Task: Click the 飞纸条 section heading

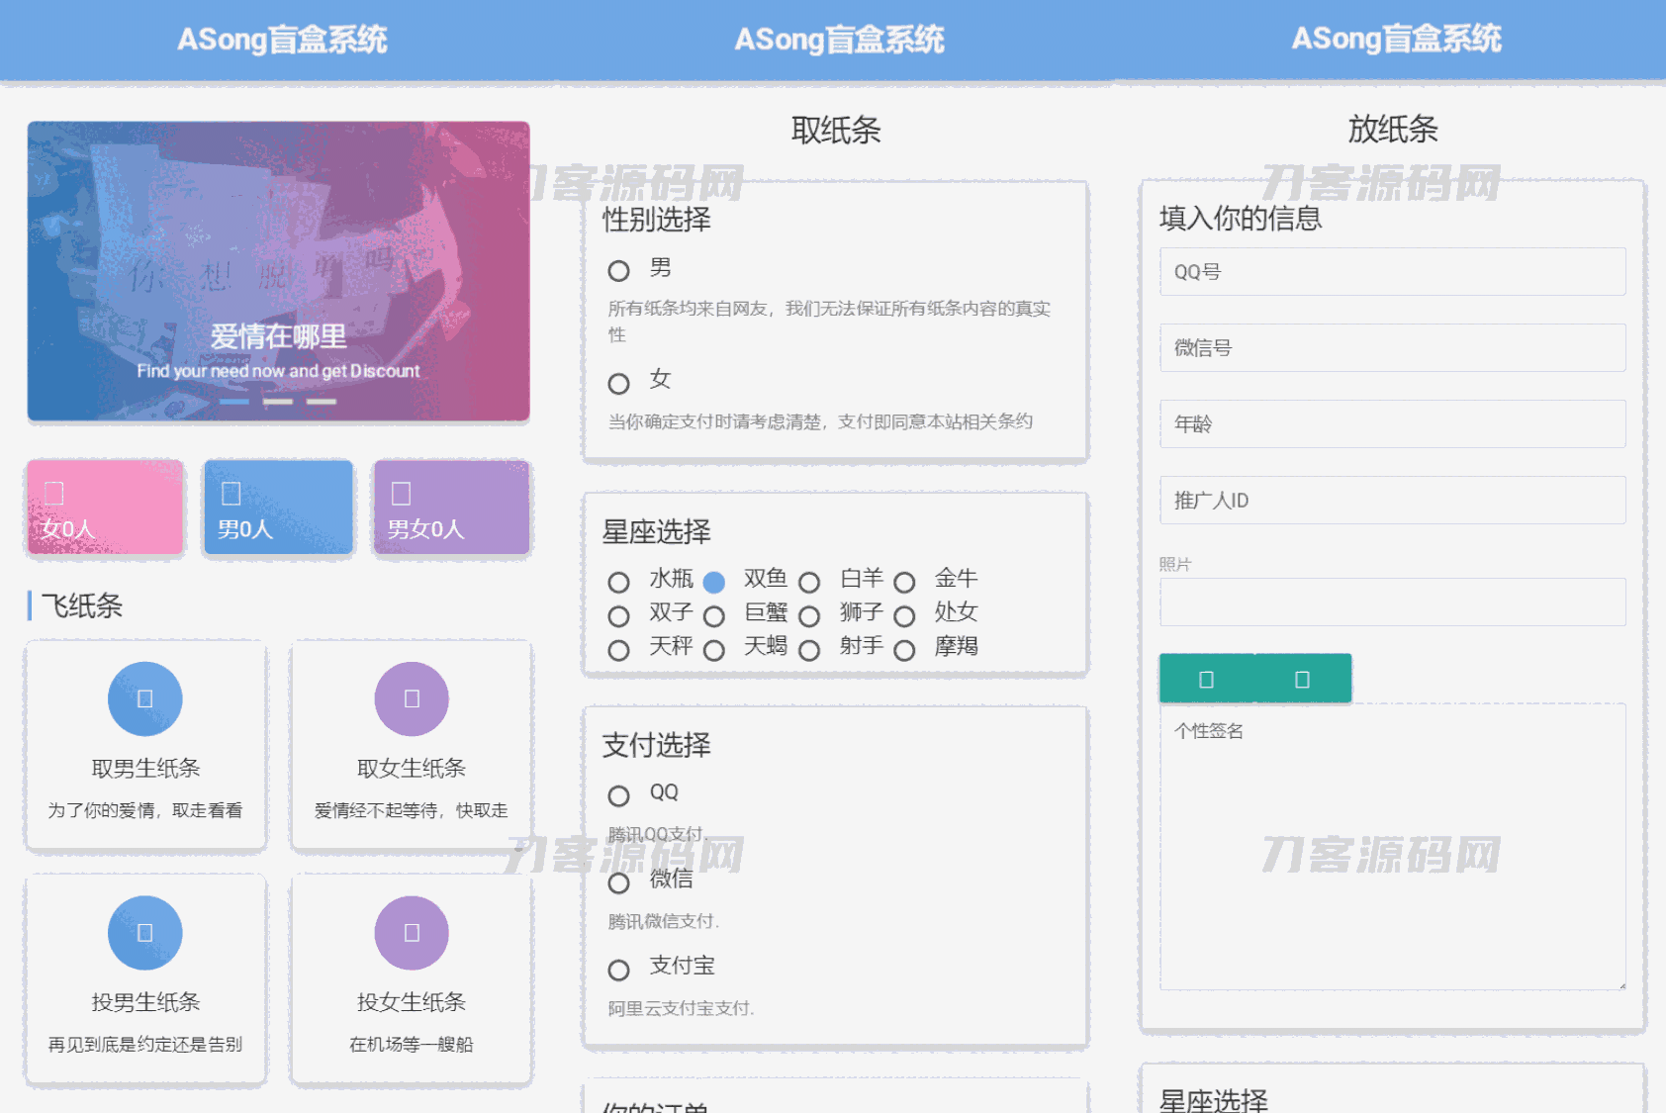Action: click(x=82, y=606)
